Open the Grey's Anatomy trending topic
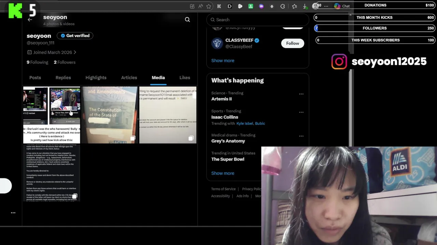This screenshot has height=245, width=437. (228, 141)
